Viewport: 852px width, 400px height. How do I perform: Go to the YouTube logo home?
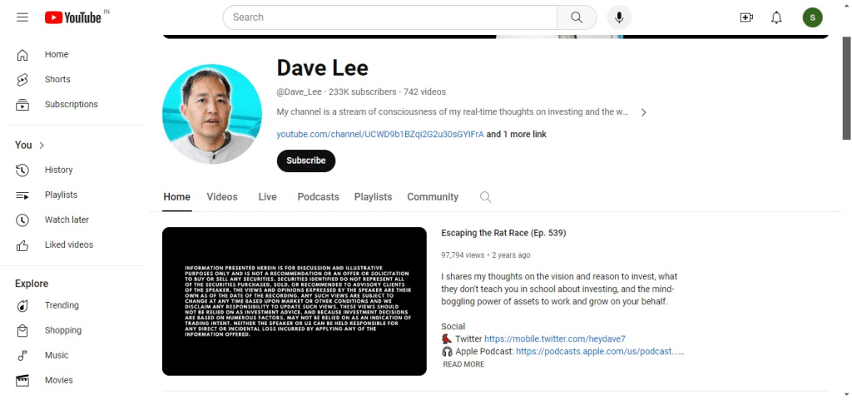coord(73,17)
